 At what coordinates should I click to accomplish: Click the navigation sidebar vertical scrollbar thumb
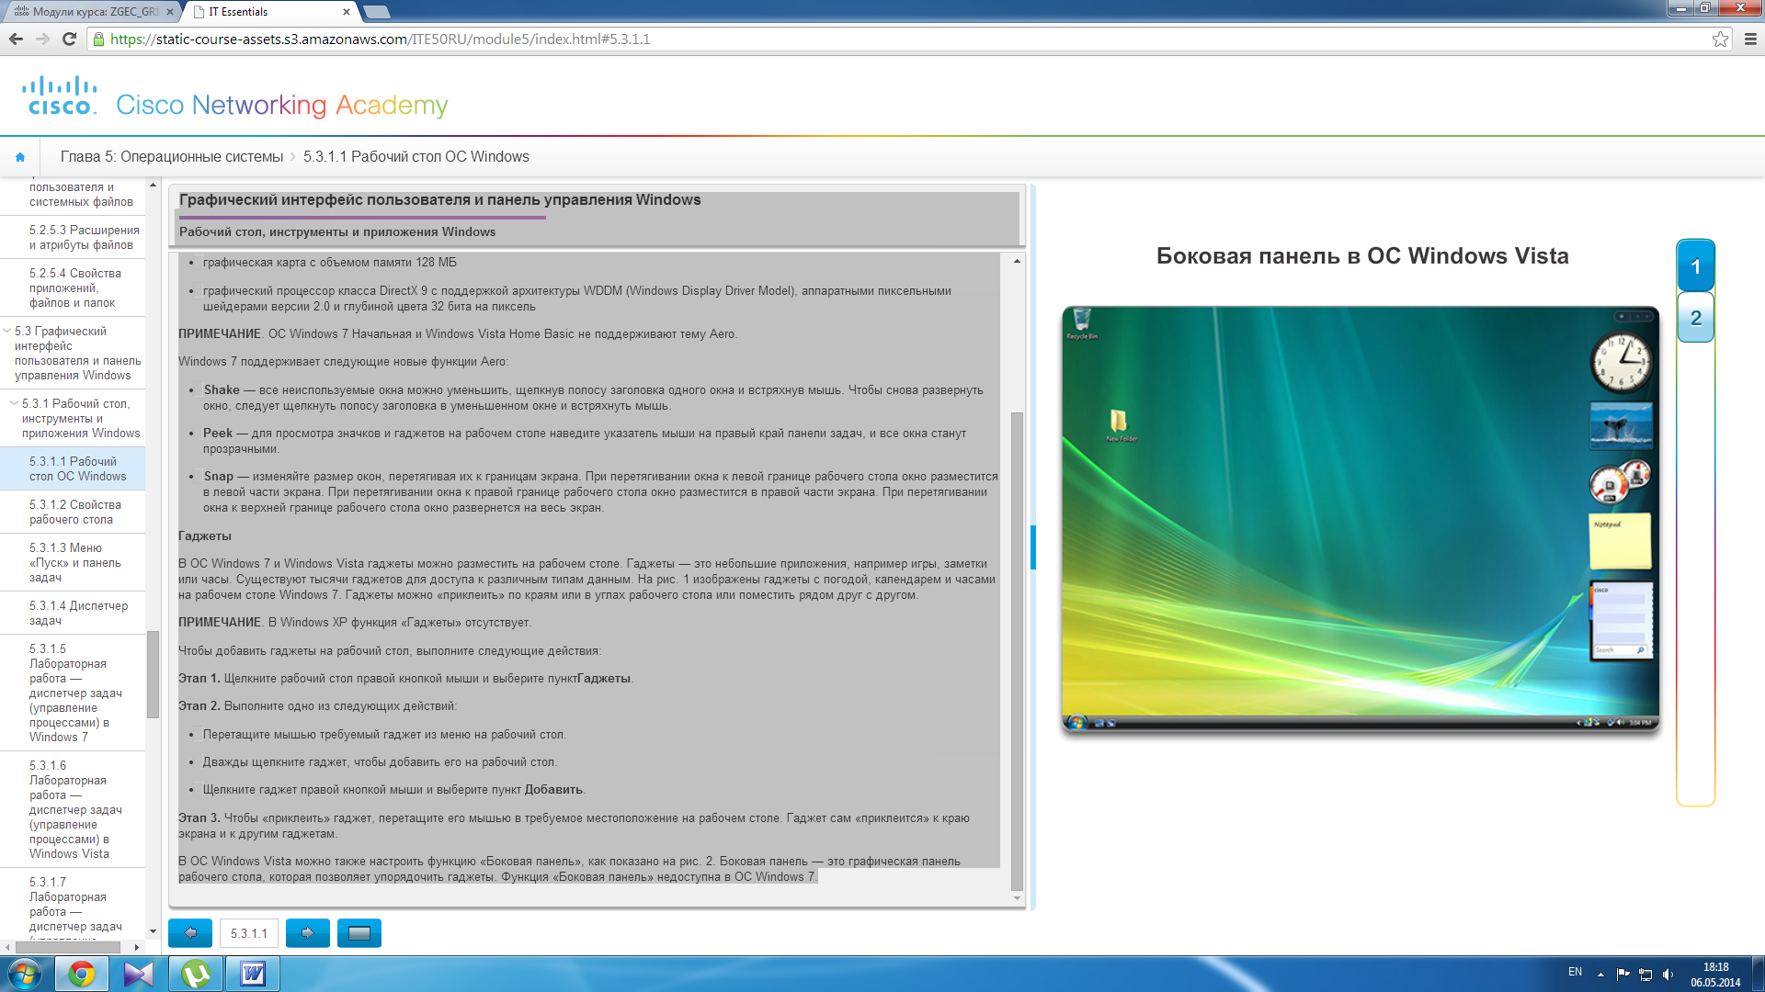click(153, 675)
